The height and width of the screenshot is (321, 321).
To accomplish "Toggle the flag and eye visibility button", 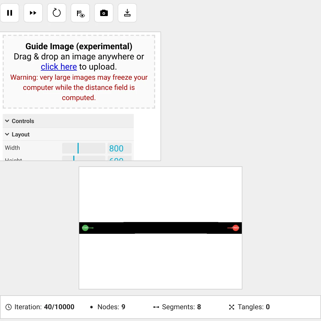I will click(x=80, y=13).
